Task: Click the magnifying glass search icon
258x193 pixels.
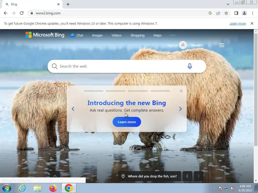Action: [54, 66]
